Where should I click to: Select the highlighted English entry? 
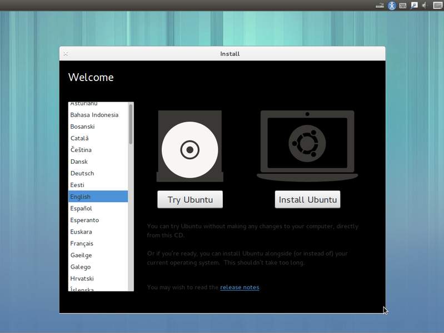pos(98,196)
